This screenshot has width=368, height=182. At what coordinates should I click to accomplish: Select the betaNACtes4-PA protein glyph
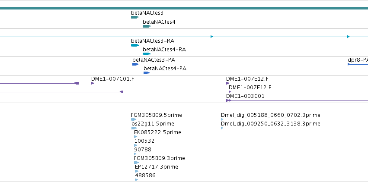coord(147,73)
